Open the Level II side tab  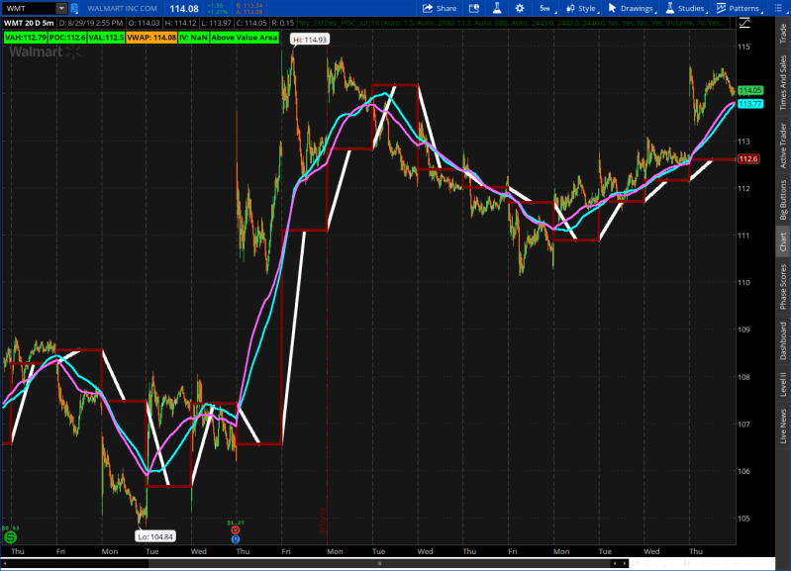tap(782, 384)
